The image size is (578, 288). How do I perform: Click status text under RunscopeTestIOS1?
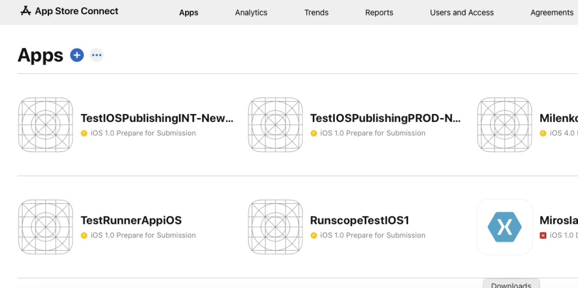pos(373,235)
